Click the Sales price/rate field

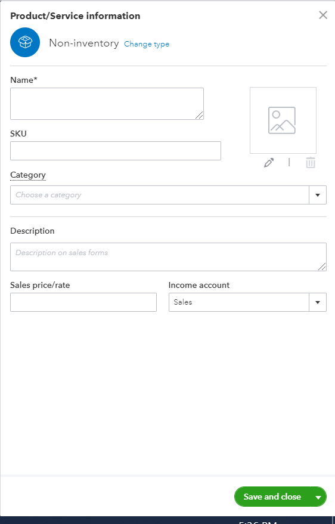pyautogui.click(x=83, y=302)
